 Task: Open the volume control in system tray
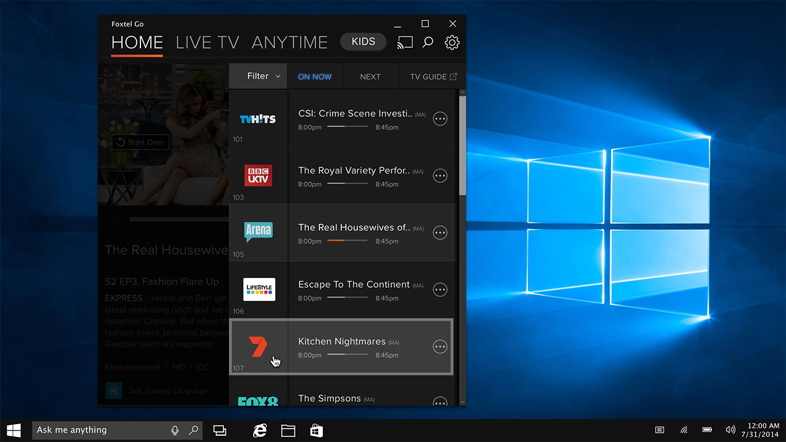731,430
